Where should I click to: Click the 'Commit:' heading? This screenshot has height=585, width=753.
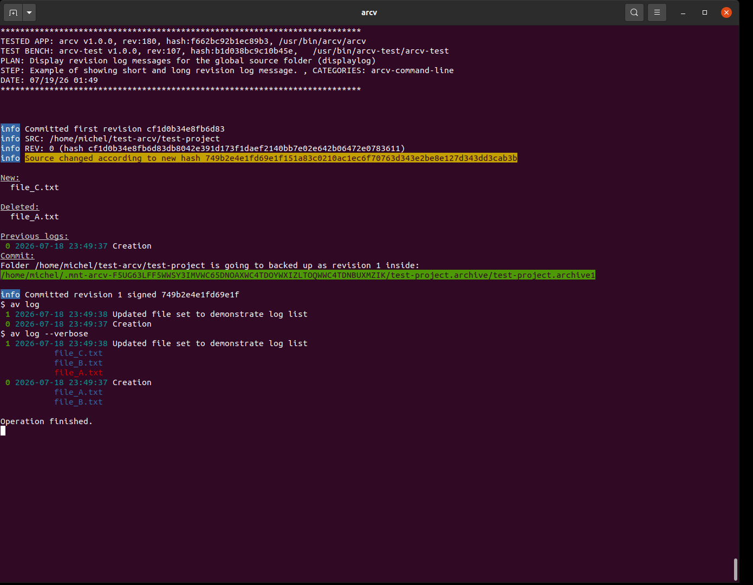17,256
